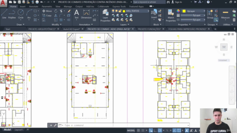Click the Undo arrow icon
Screen dimensions: 237x133
click(x=41, y=2)
